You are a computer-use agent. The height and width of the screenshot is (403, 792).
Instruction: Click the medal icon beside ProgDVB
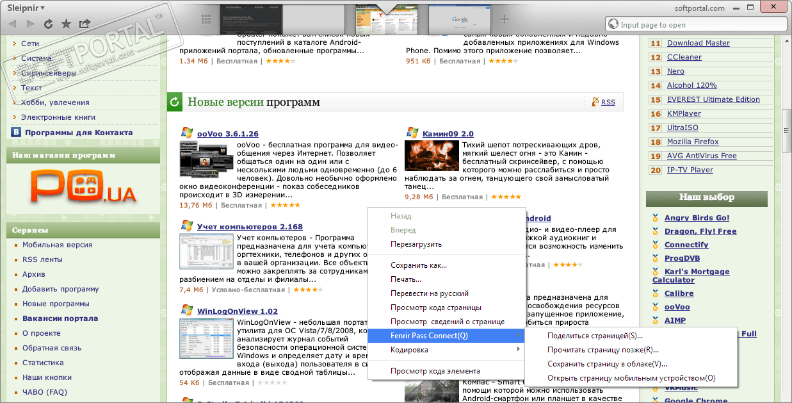[x=656, y=258]
